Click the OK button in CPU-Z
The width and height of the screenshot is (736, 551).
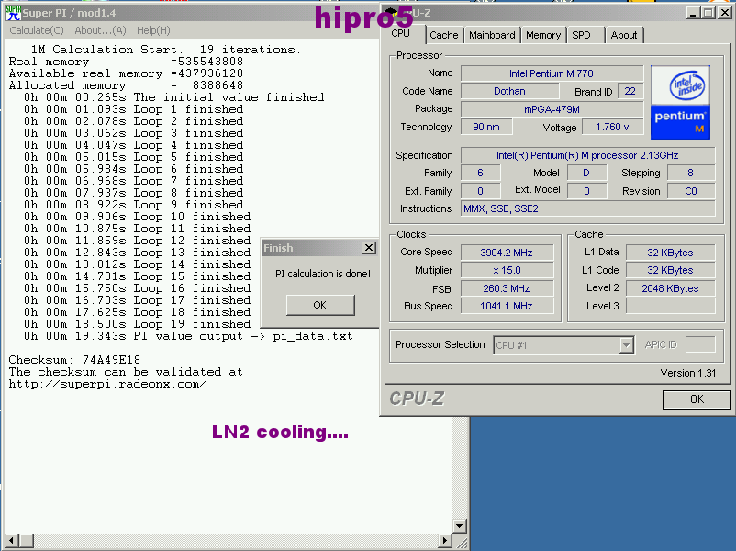[x=696, y=399]
